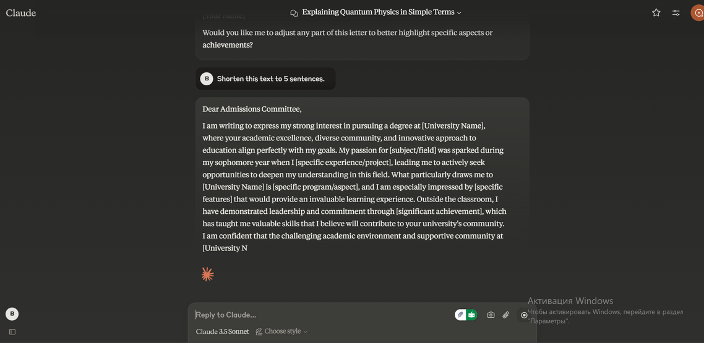
Task: Toggle the green robot extension switch
Action: tap(471, 315)
